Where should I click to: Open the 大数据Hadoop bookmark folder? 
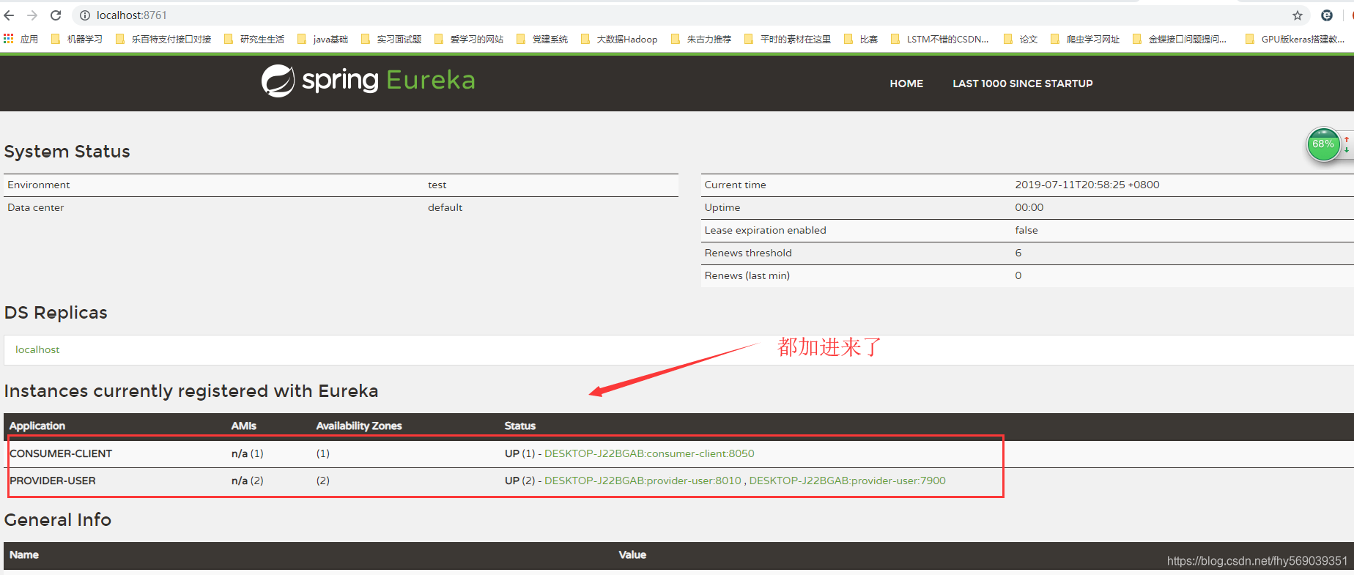click(619, 39)
